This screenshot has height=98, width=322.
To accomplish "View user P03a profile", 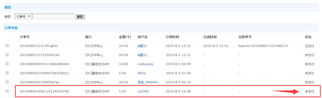I will click(x=141, y=73).
